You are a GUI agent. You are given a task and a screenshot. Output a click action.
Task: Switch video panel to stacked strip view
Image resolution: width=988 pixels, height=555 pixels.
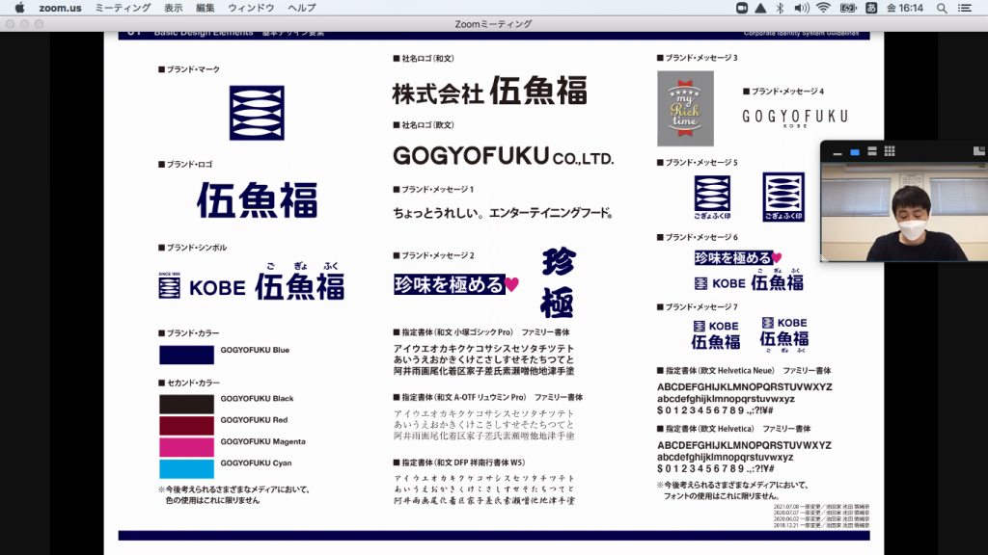pyautogui.click(x=872, y=151)
